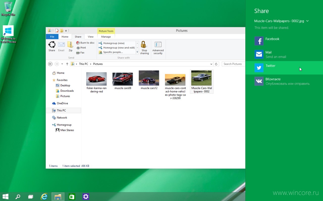Click the Properties quick access toolbar icon
This screenshot has height=201, width=323.
(x=57, y=31)
